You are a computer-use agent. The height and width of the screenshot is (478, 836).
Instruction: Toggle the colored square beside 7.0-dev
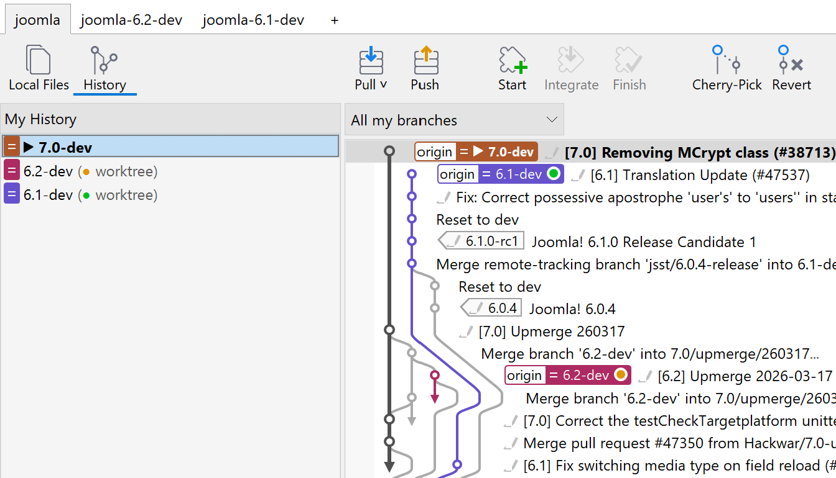[x=11, y=147]
